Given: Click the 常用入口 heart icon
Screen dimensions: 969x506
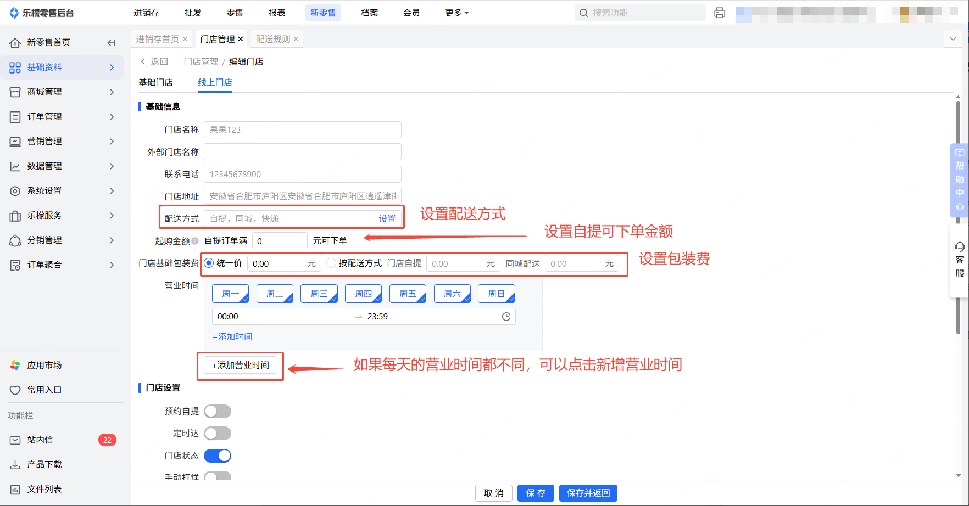Looking at the screenshot, I should point(15,390).
